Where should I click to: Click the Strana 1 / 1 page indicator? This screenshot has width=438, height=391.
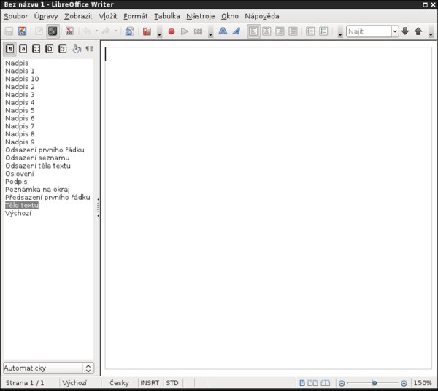click(x=25, y=383)
